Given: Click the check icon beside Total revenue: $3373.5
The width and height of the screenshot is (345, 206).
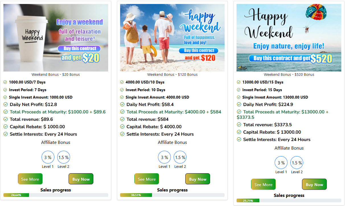Looking at the screenshot, I should [x=239, y=125].
